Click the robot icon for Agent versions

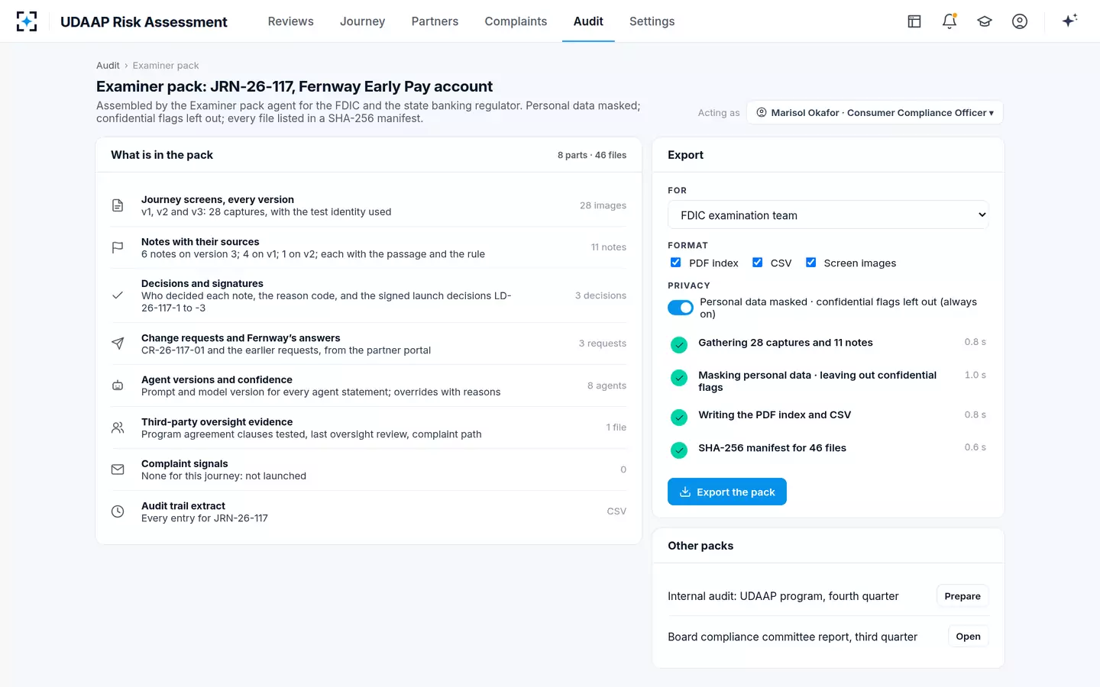[x=118, y=385]
